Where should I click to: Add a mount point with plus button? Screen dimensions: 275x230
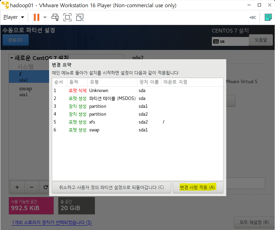point(17,187)
